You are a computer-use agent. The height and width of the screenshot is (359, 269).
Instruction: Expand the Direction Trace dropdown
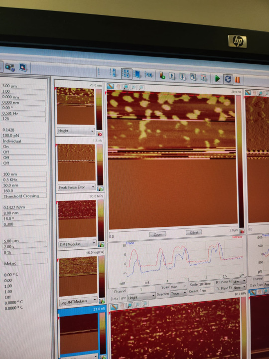click(178, 293)
